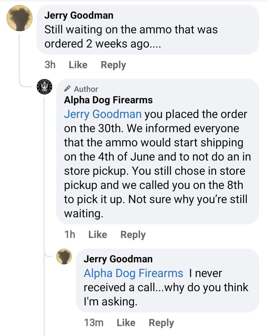
Task: Like the comment about waiting on ammo
Action: pyautogui.click(x=78, y=65)
